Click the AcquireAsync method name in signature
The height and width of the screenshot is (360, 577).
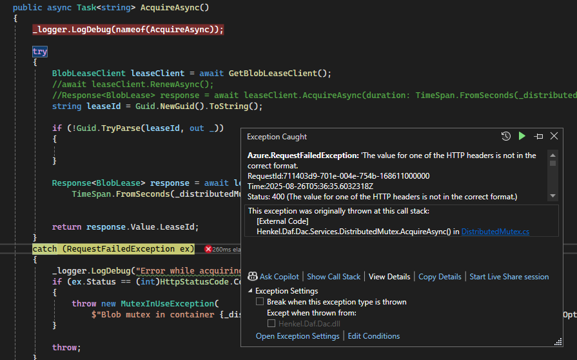(170, 7)
